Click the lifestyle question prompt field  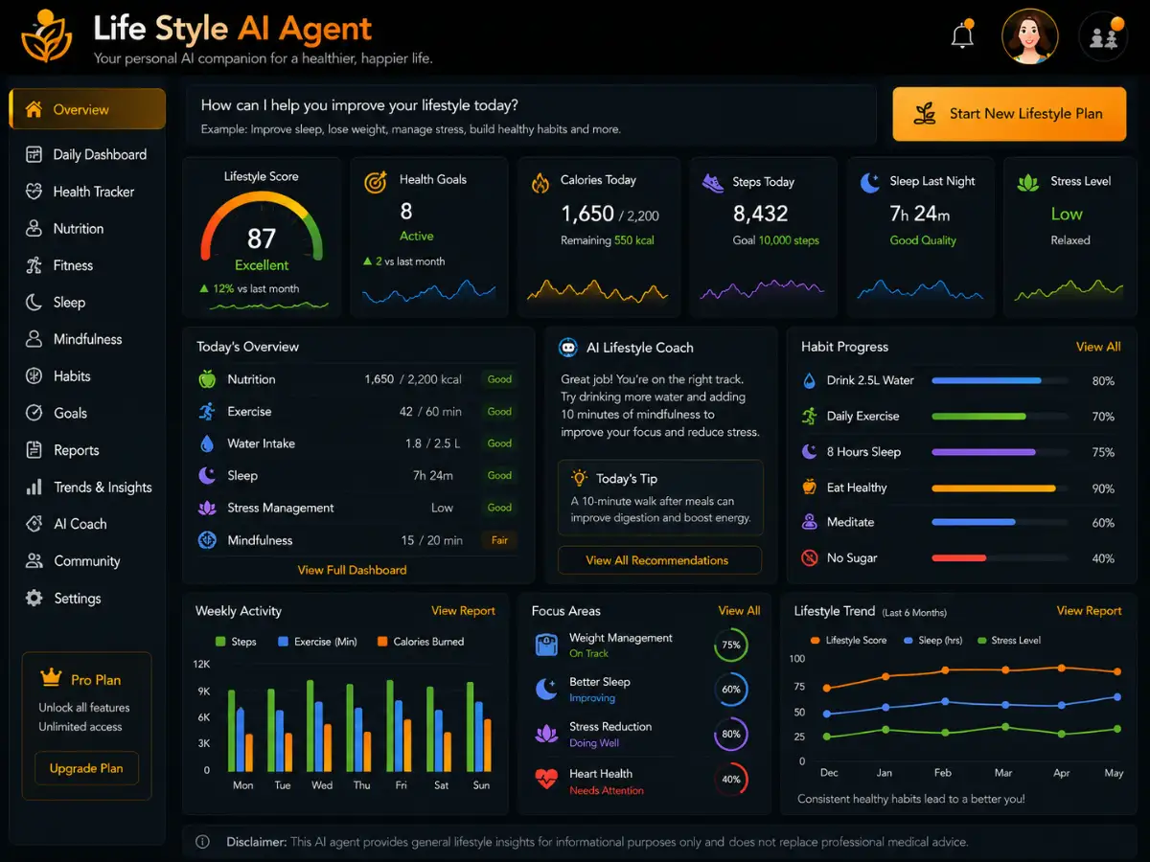coord(530,115)
